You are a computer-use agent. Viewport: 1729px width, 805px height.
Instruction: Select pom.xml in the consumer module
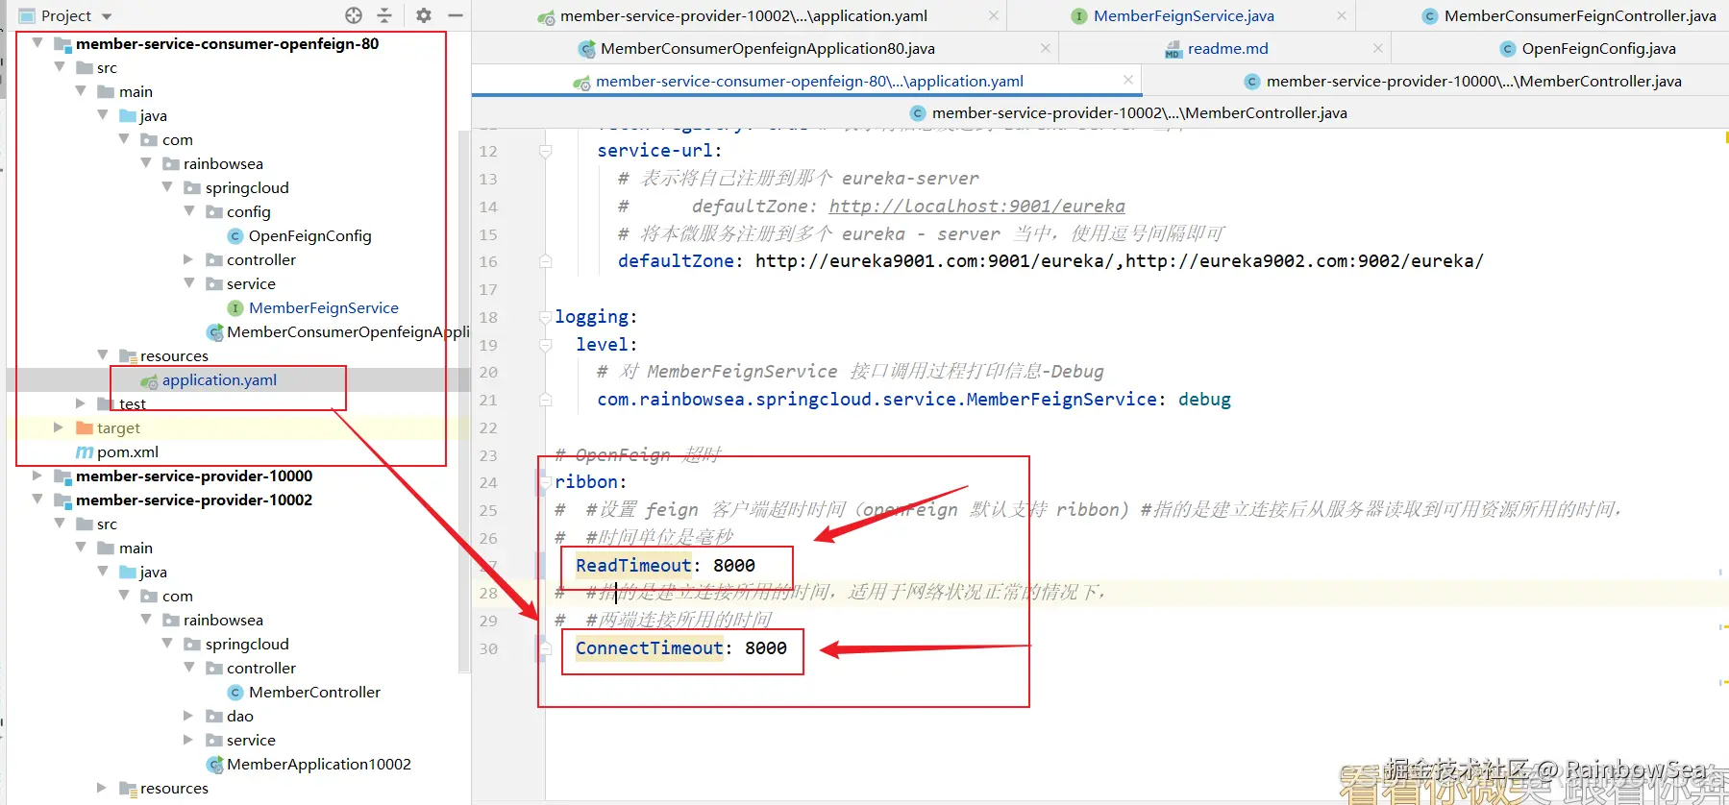[x=128, y=451]
